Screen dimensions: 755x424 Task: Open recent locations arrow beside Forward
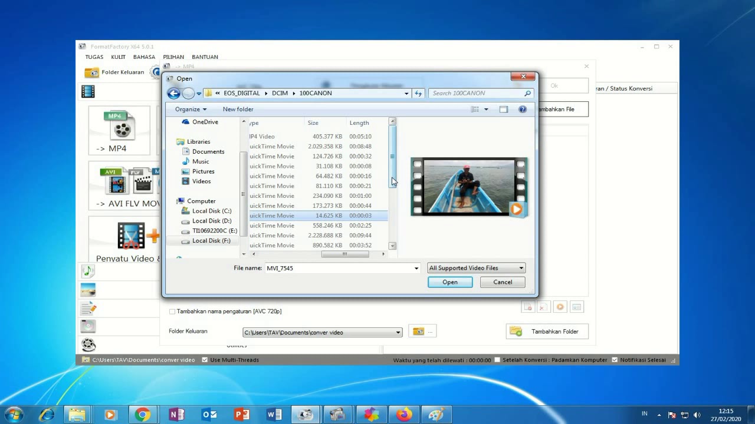click(199, 93)
